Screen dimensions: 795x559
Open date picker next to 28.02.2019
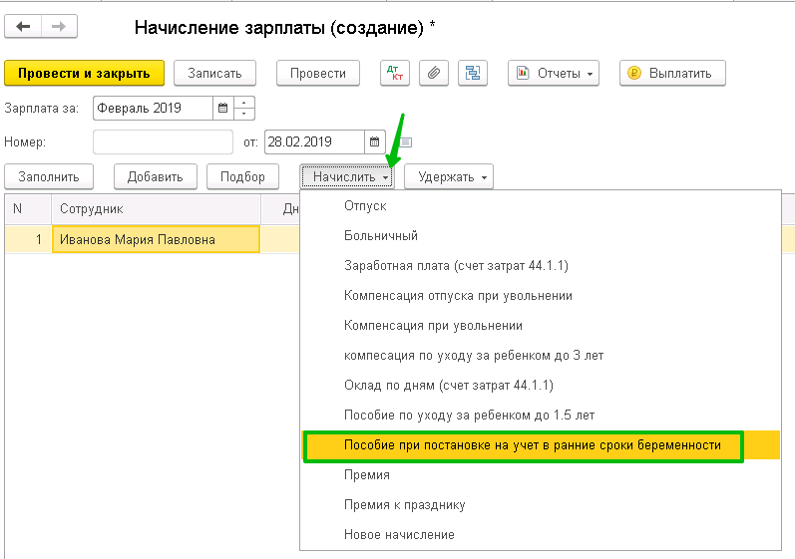(x=375, y=141)
